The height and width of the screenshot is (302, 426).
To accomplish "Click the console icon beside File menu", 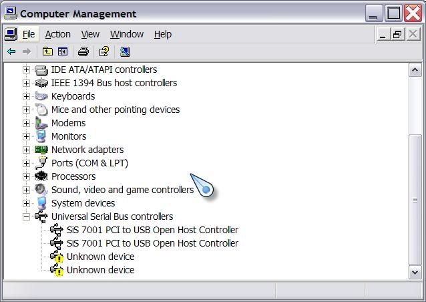I will (11, 34).
